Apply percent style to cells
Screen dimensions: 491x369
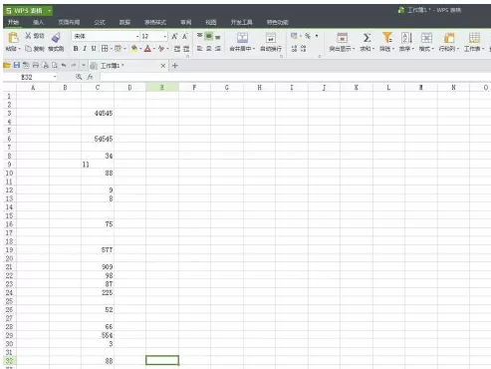[308, 36]
